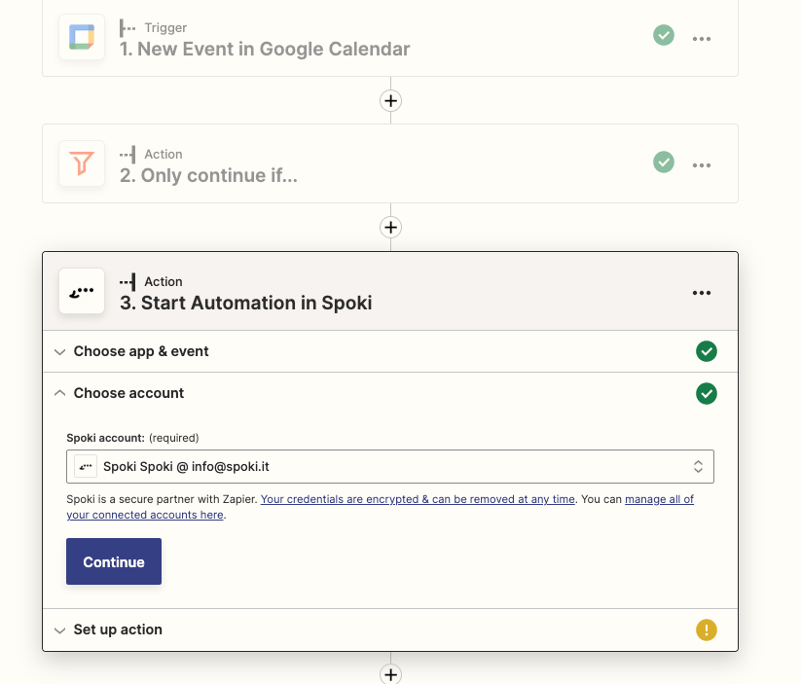Viewport: 801px width, 684px height.
Task: Open three-dot menu for Spoki action step
Action: click(702, 293)
